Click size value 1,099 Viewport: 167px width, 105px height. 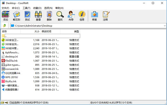[x=36, y=81]
